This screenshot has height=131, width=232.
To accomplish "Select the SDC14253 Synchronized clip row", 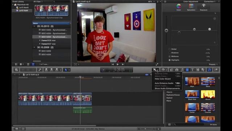I will point(54,30).
